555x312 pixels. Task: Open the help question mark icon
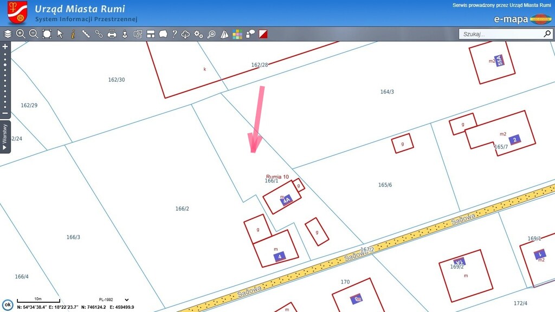point(174,34)
